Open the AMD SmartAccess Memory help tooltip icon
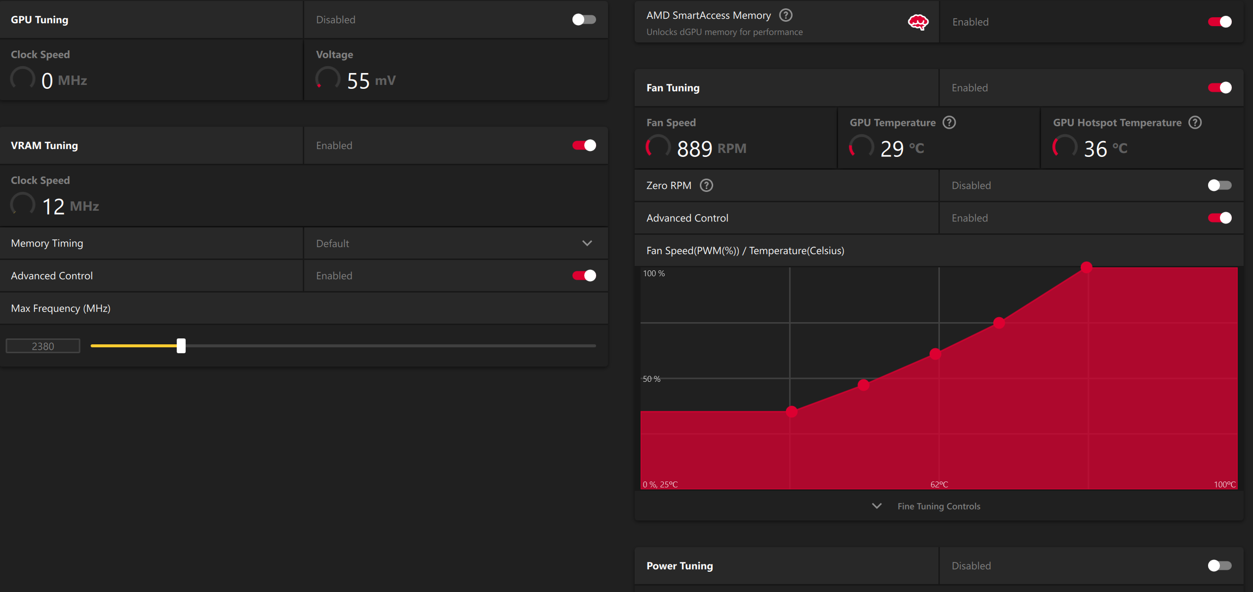 pos(786,15)
